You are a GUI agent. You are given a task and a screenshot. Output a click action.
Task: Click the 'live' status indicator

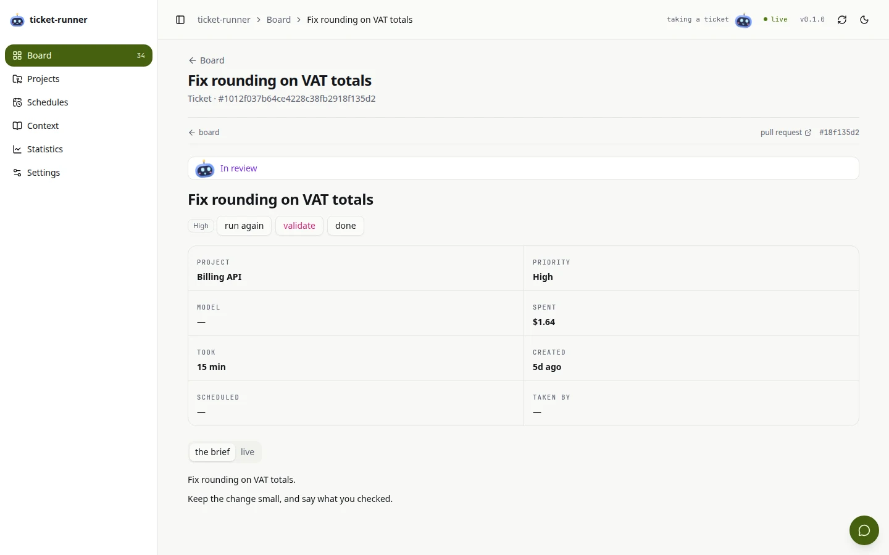coord(775,20)
